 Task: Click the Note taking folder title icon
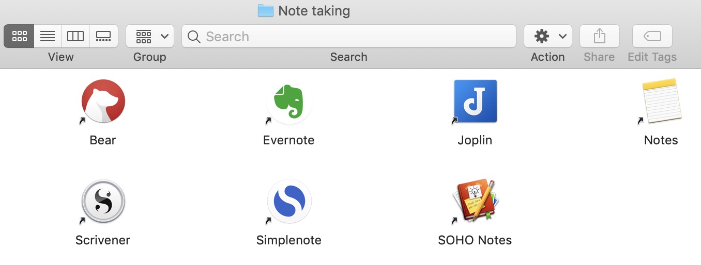tap(265, 10)
